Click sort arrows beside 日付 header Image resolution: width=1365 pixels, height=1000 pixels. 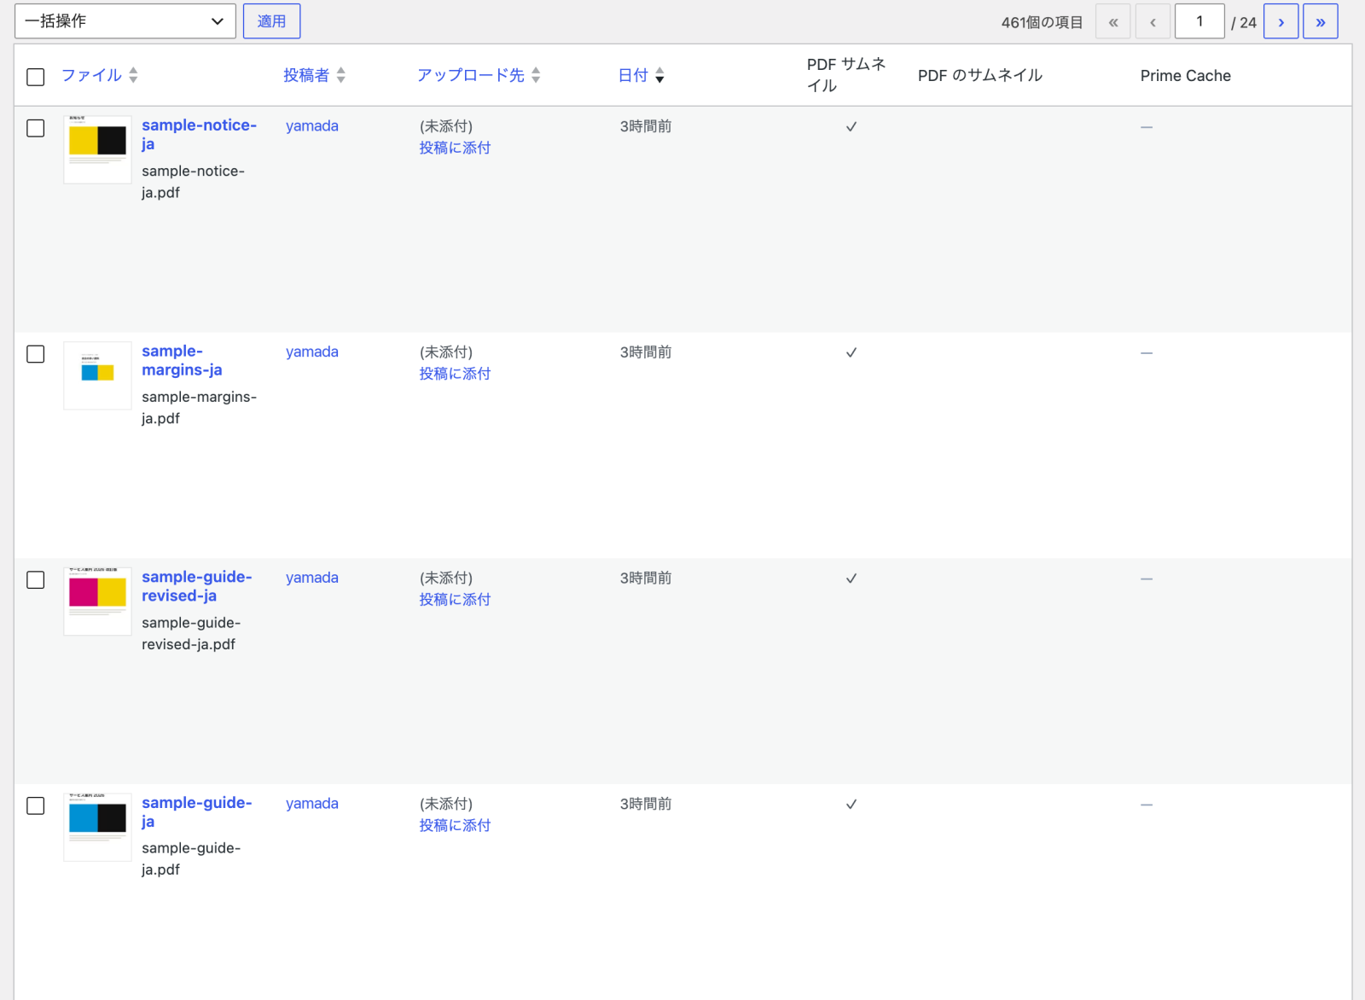[659, 75]
